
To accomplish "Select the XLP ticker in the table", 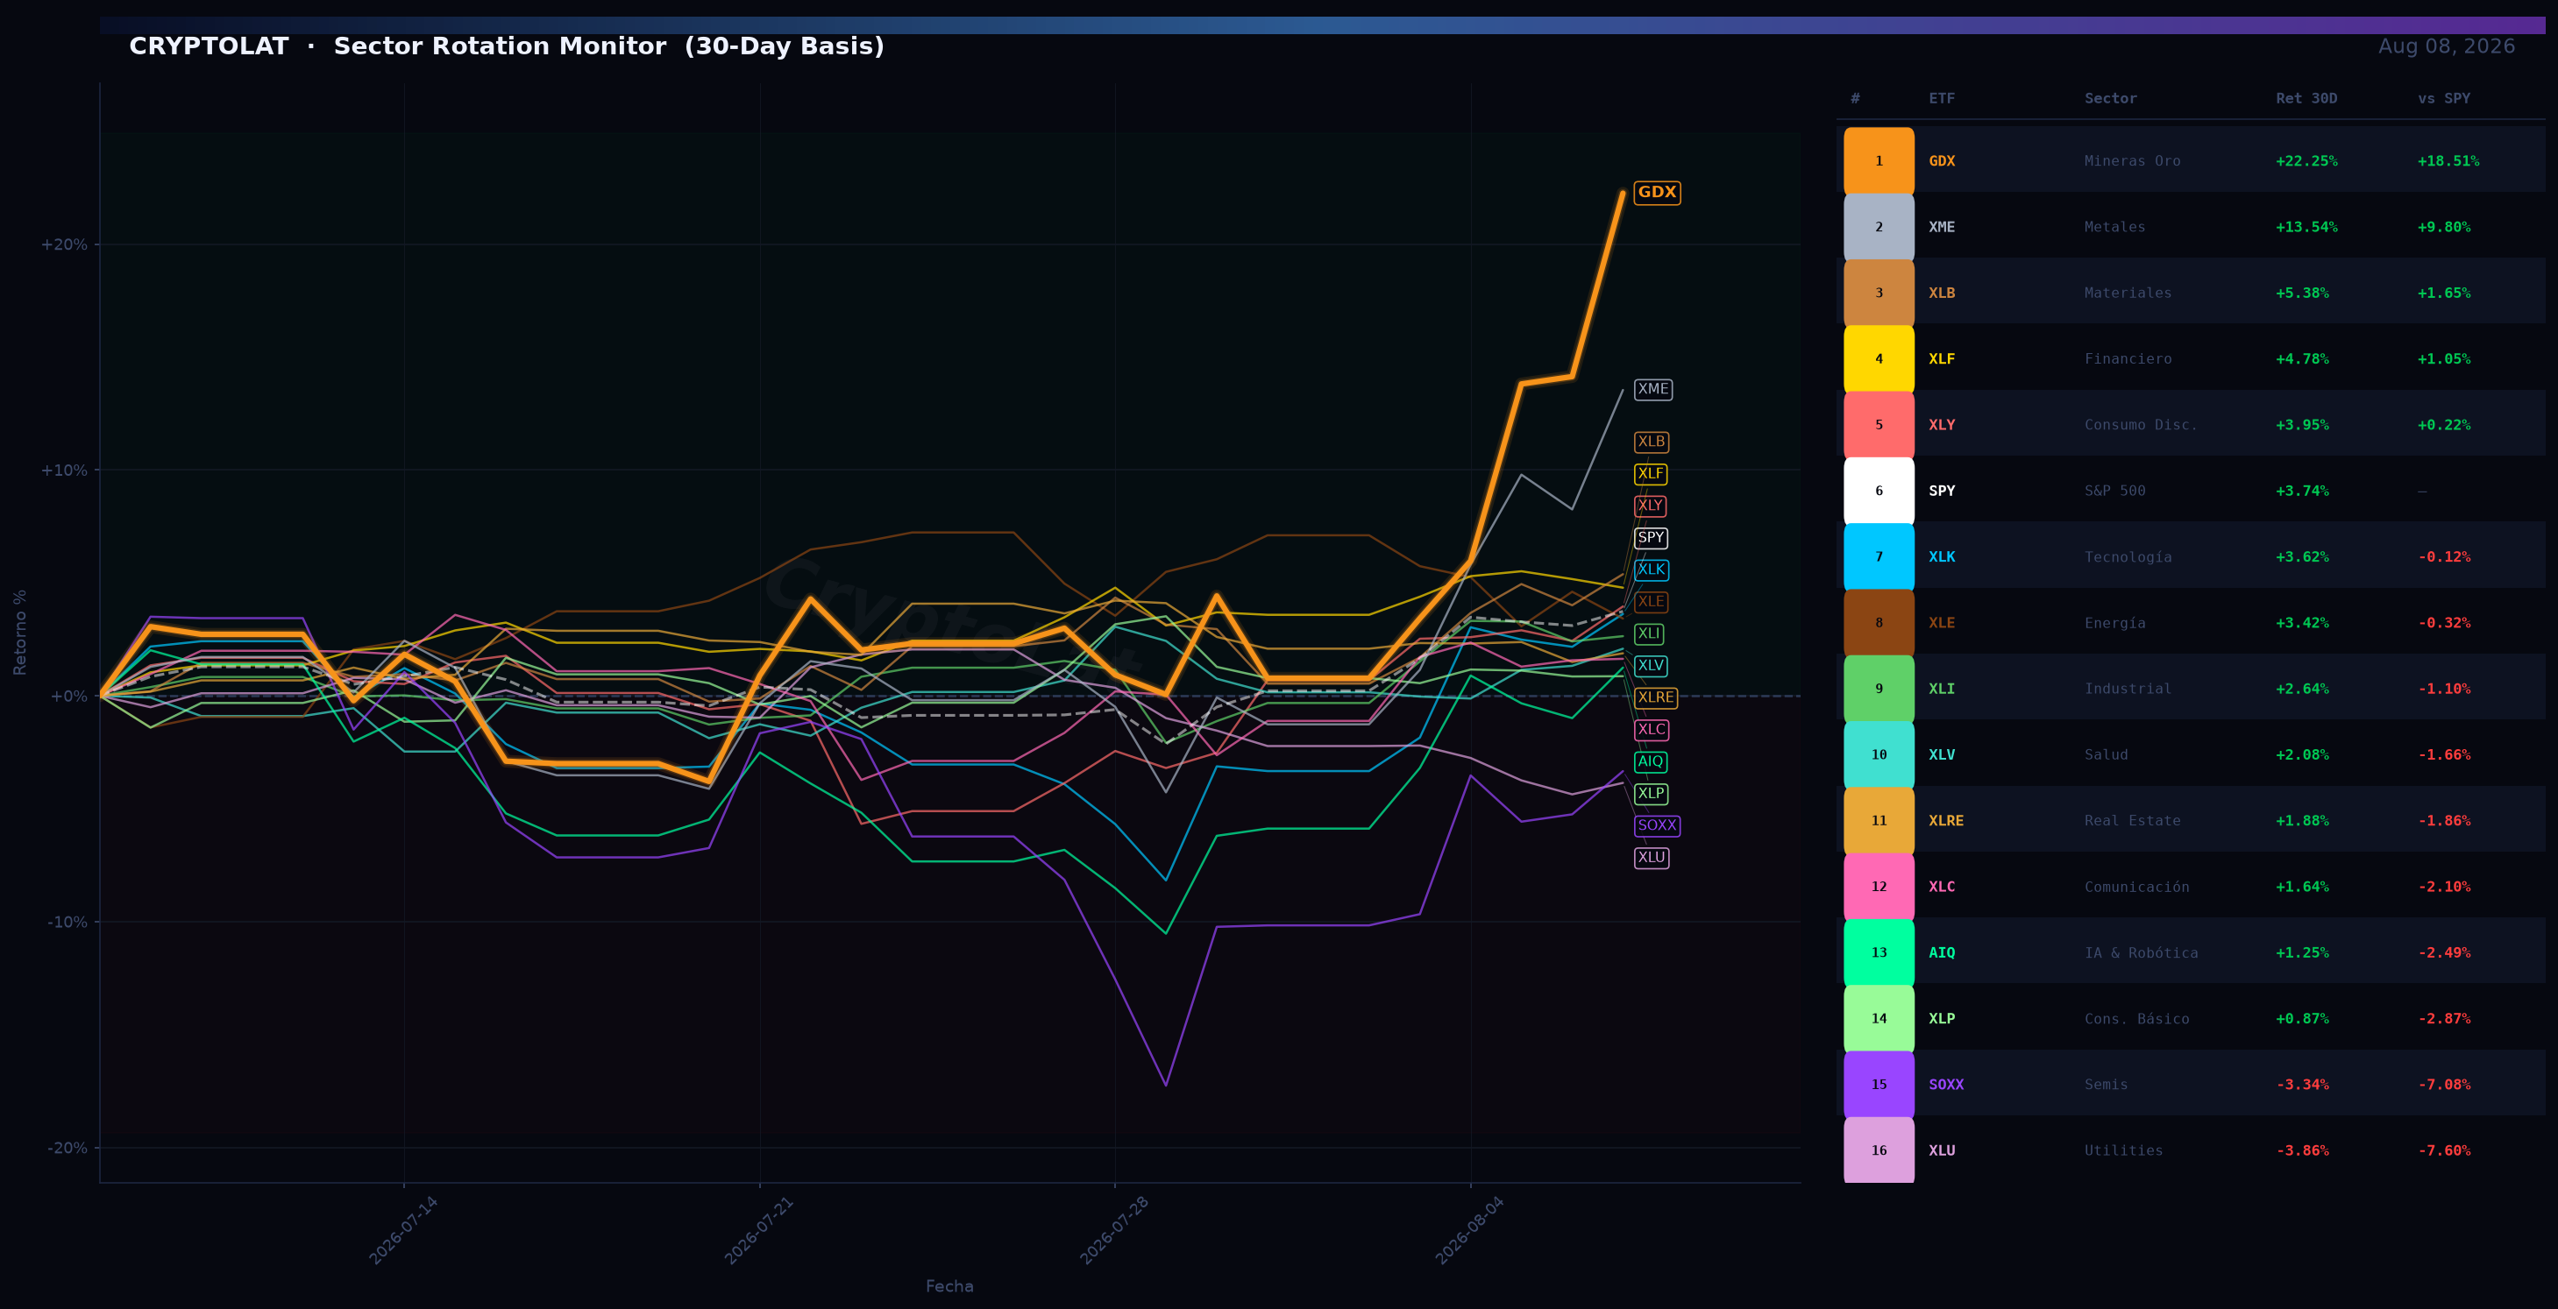I will click(1942, 1019).
